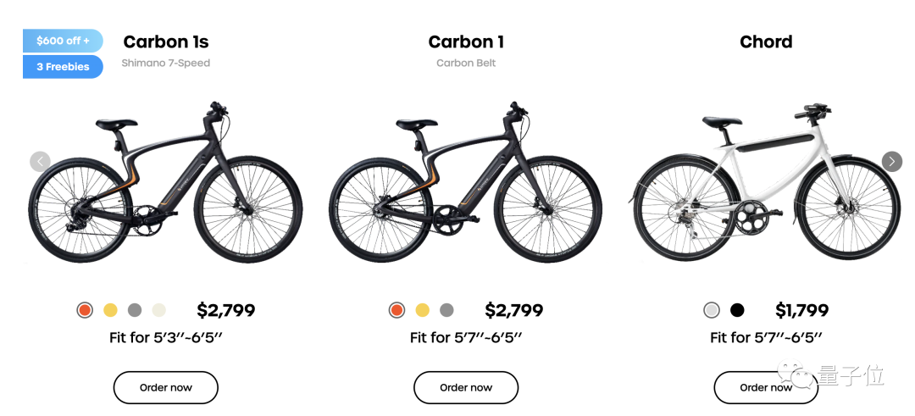
Task: Pick gray color for Carbon 1
Action: pos(447,310)
